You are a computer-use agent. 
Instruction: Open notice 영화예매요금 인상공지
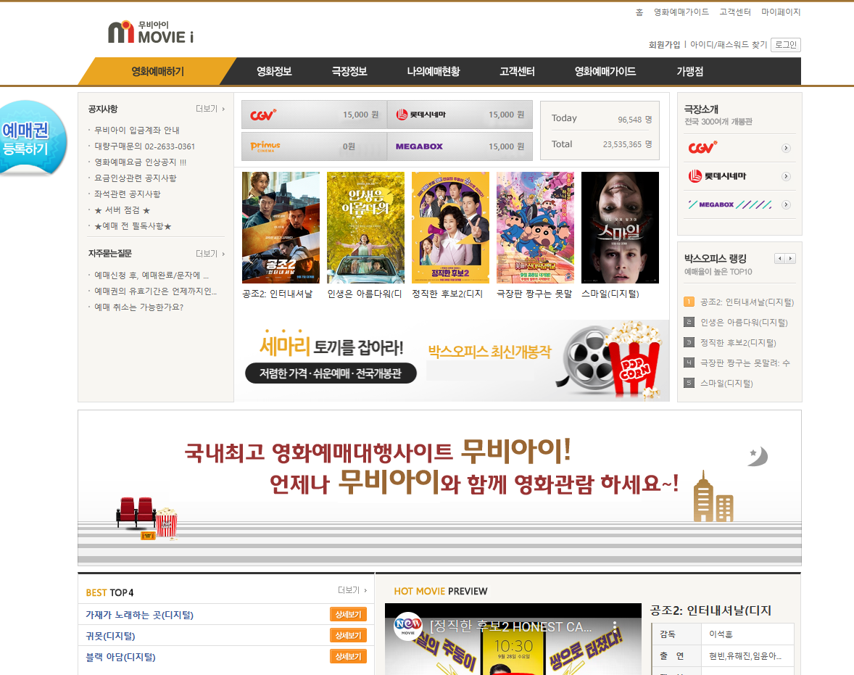pyautogui.click(x=140, y=162)
